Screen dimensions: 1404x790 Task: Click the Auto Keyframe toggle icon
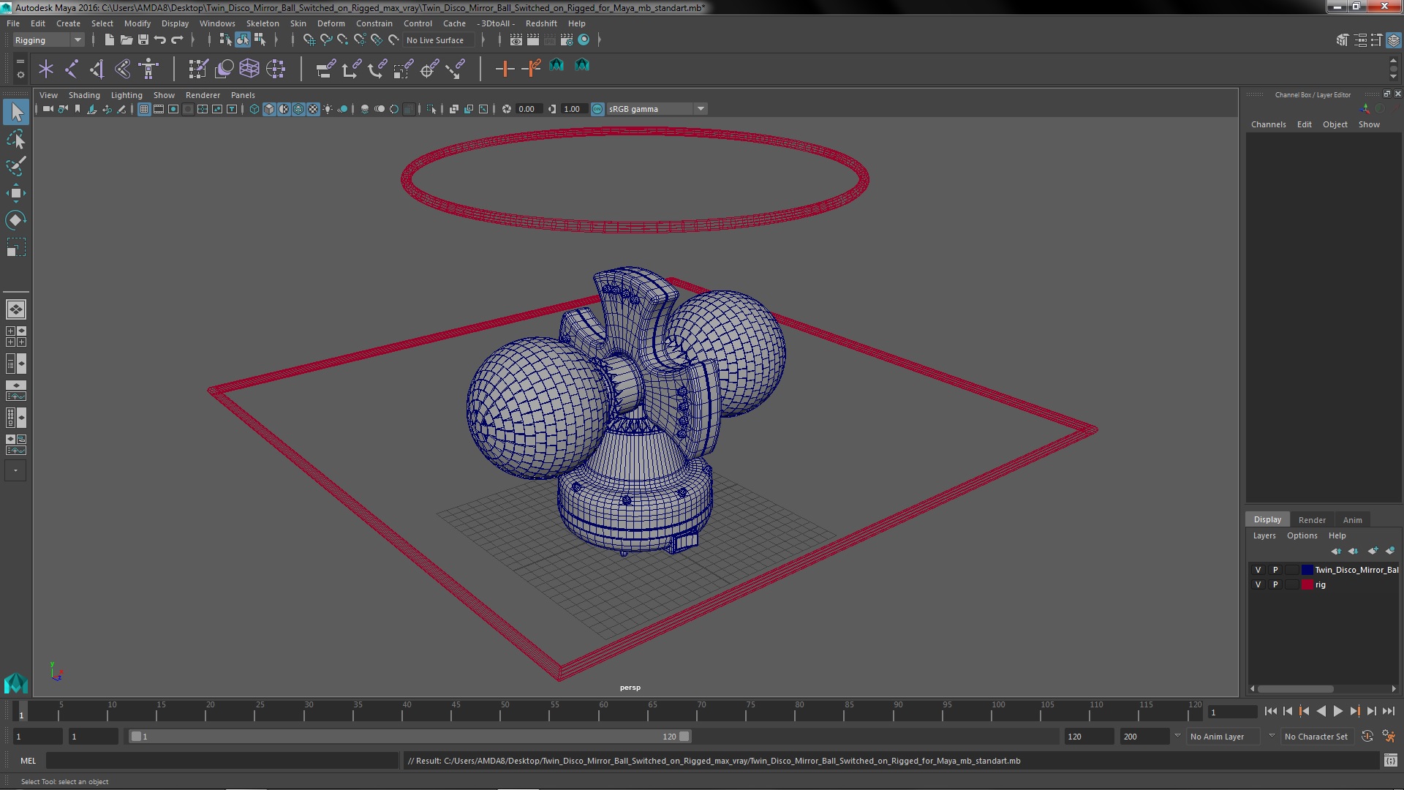tap(1367, 737)
